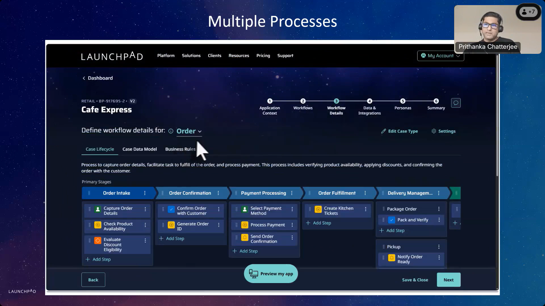Open the comments bubble beside the progress stepper
545x306 pixels.
[456, 103]
